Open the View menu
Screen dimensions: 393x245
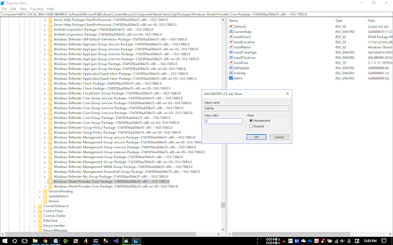tap(23, 9)
